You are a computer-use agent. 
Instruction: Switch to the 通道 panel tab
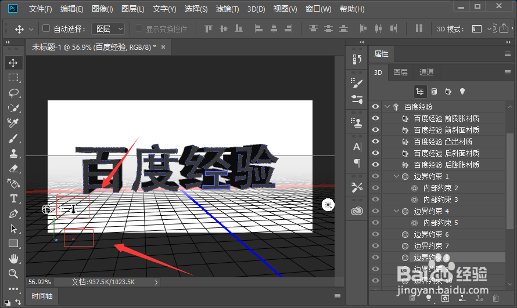point(426,73)
